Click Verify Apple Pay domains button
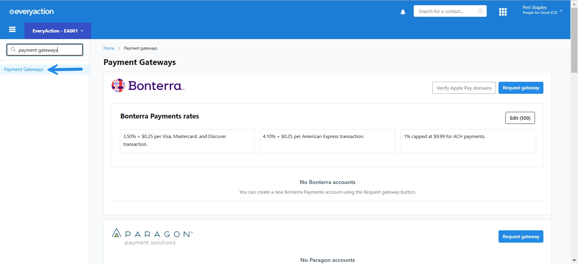The image size is (578, 264). (464, 88)
